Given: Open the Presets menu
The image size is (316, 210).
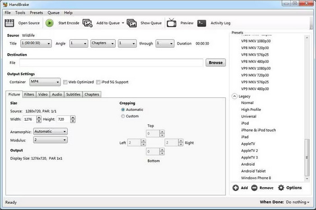Looking at the screenshot, I should click(x=37, y=13).
